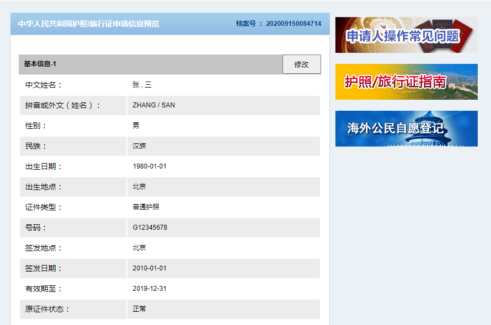Image resolution: width=491 pixels, height=325 pixels.
Task: Click the 中文姓名 label
Action: pyautogui.click(x=44, y=85)
